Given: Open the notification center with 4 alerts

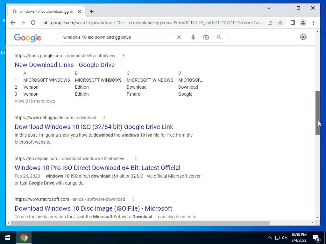Looking at the screenshot, I should (316, 238).
